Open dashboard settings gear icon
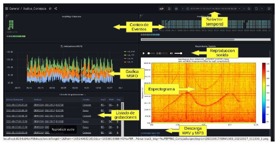Viewport: 277px width, 145px height. (x=176, y=9)
